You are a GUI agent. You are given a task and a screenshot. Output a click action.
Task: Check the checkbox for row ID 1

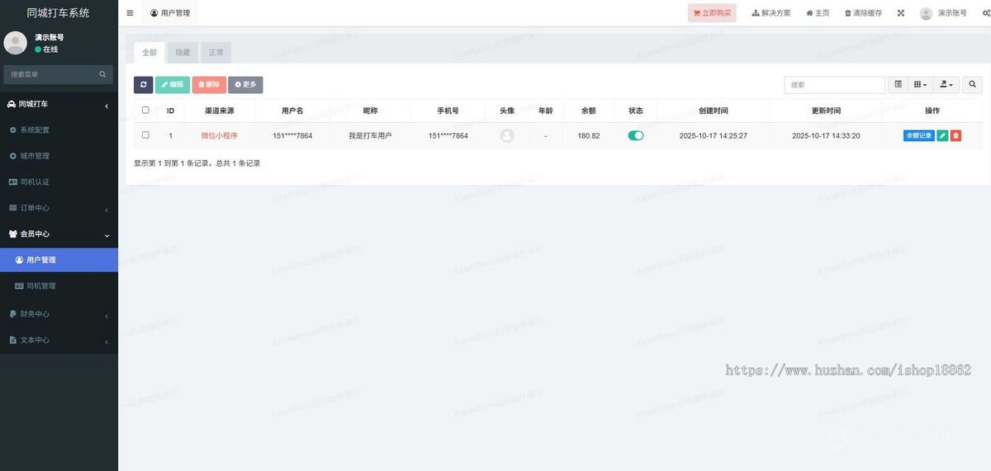point(145,134)
